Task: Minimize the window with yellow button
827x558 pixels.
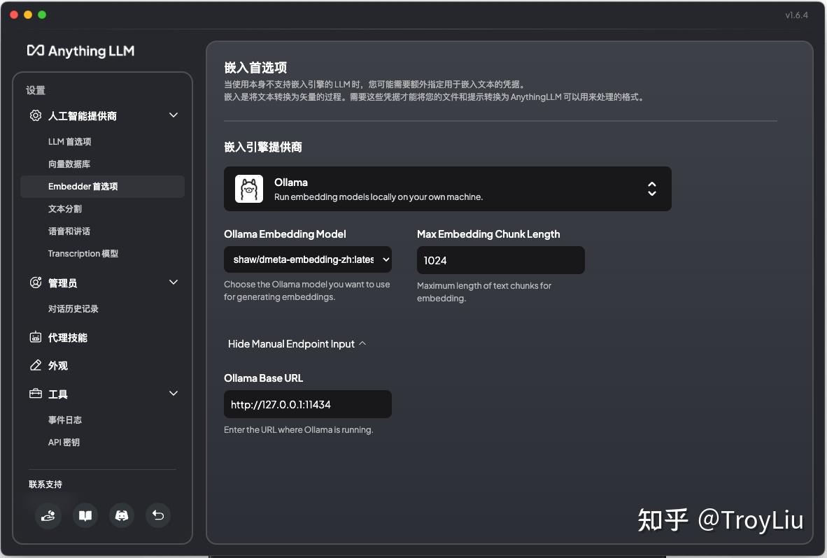Action: [28, 15]
